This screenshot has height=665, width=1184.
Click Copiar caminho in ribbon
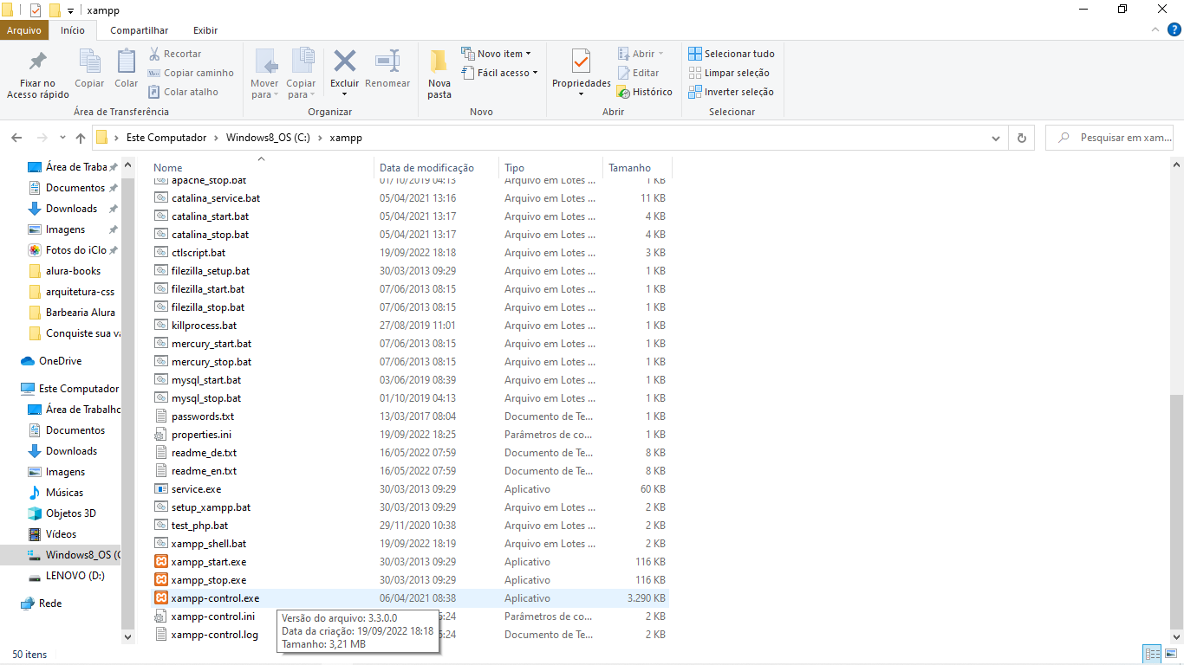(x=191, y=73)
